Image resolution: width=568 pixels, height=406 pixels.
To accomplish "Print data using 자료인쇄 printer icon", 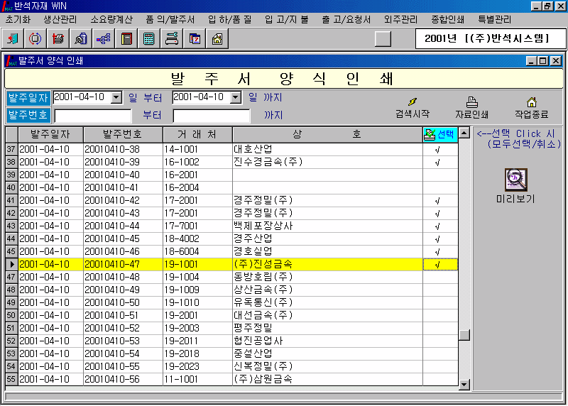I will tap(471, 107).
